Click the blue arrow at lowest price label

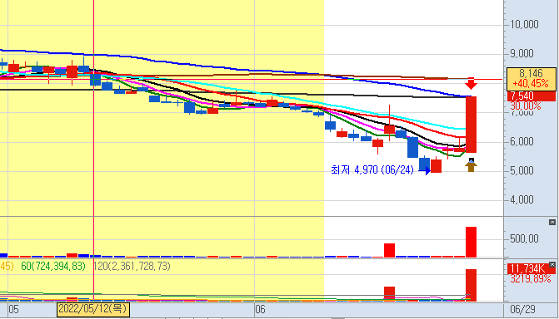pos(426,170)
